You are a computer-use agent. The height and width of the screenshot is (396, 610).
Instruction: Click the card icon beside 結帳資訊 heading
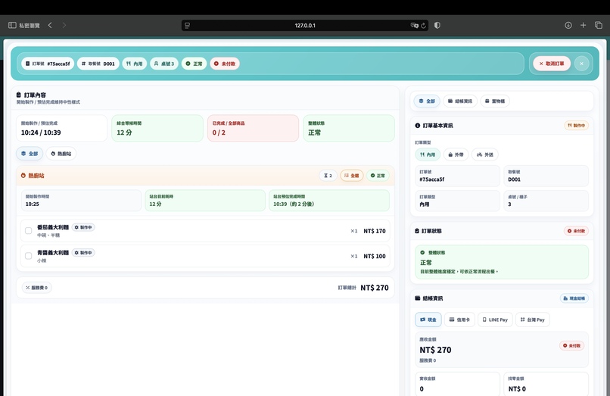418,298
